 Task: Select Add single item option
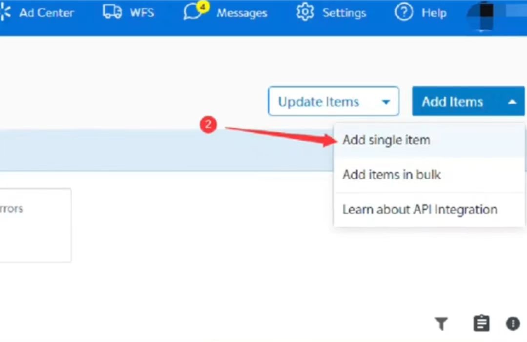pyautogui.click(x=386, y=140)
